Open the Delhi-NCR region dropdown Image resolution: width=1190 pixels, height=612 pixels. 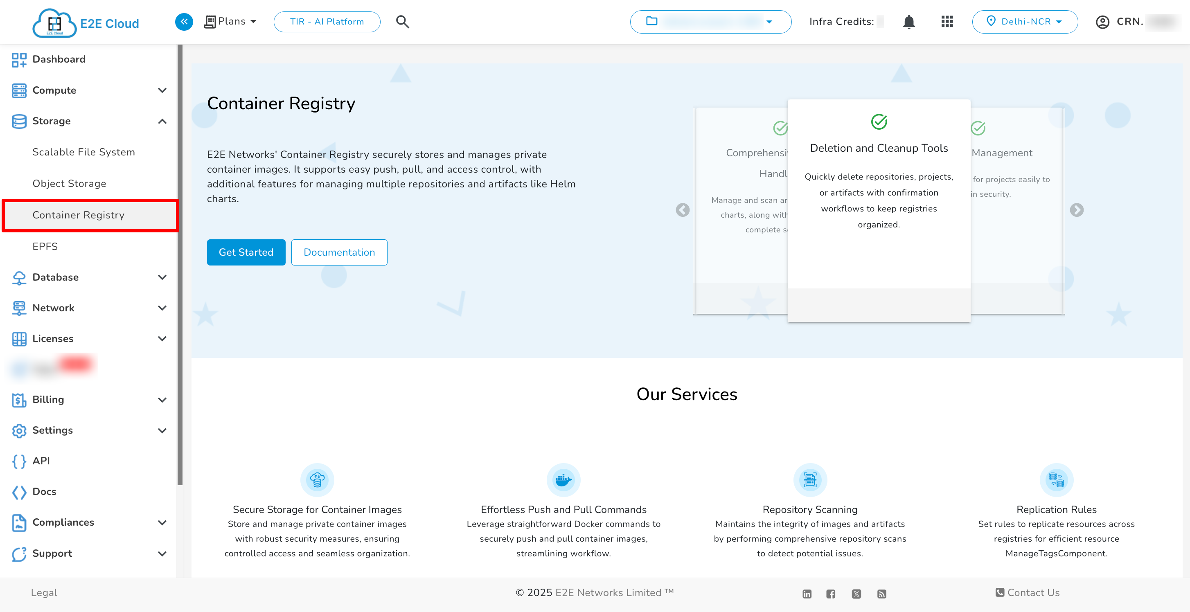(1025, 21)
